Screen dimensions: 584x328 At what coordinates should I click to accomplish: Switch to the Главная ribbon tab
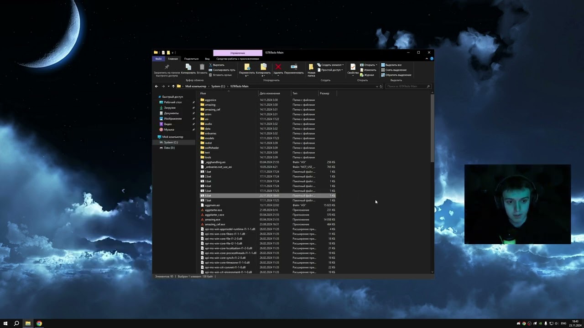pyautogui.click(x=173, y=59)
